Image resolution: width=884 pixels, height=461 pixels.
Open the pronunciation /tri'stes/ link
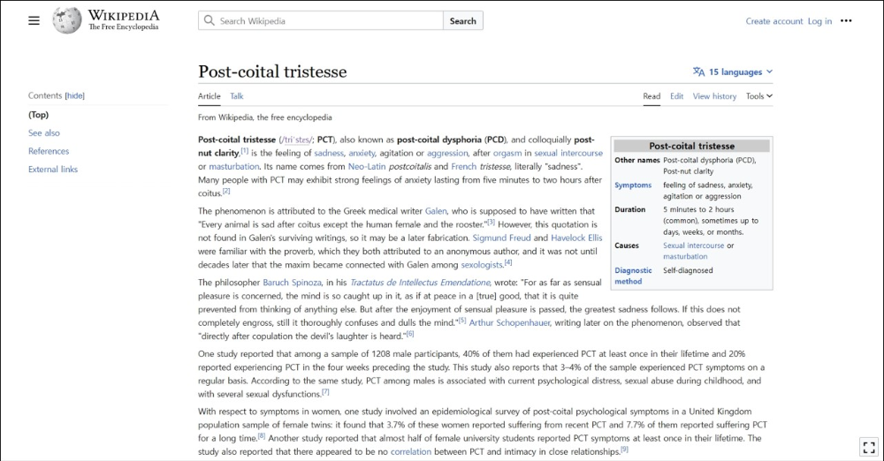tap(296, 140)
